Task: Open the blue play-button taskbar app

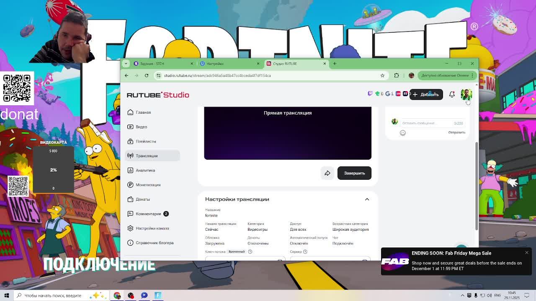Action: [144, 296]
